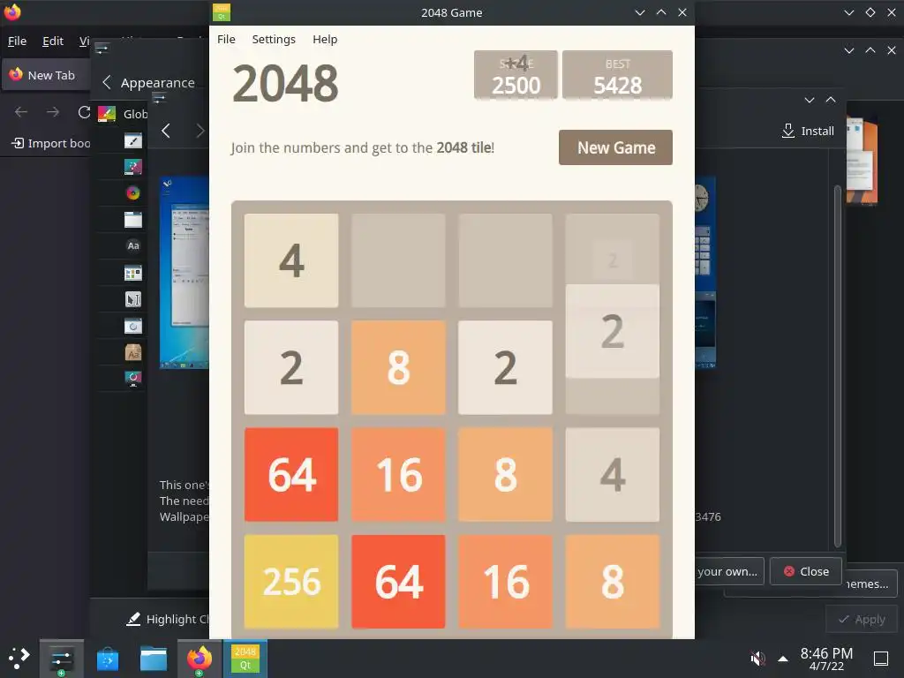This screenshot has height=678, width=904.
Task: Switch to Firefox from the taskbar
Action: 200,659
